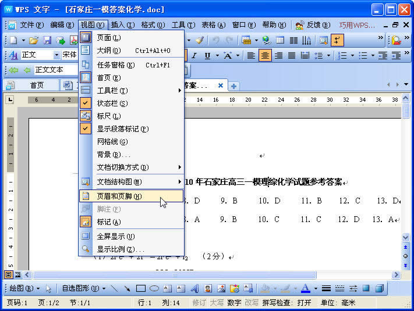The image size is (414, 311).
Task: Click the Open folder icon
Action: click(x=34, y=40)
